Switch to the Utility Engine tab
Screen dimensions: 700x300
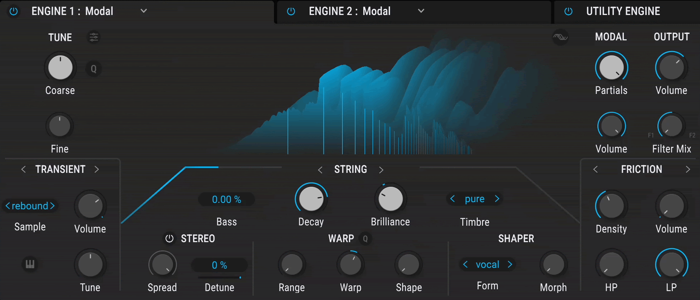pyautogui.click(x=623, y=11)
